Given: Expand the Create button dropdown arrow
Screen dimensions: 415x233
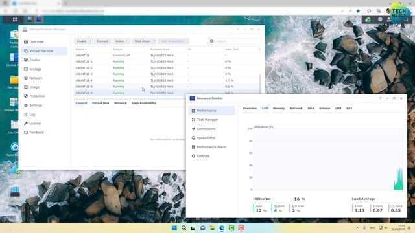Looking at the screenshot, I should pos(91,41).
